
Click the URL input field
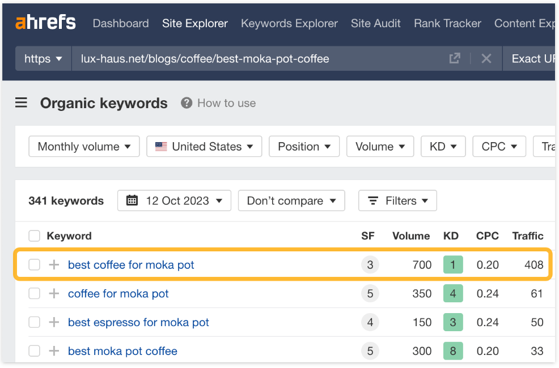255,58
